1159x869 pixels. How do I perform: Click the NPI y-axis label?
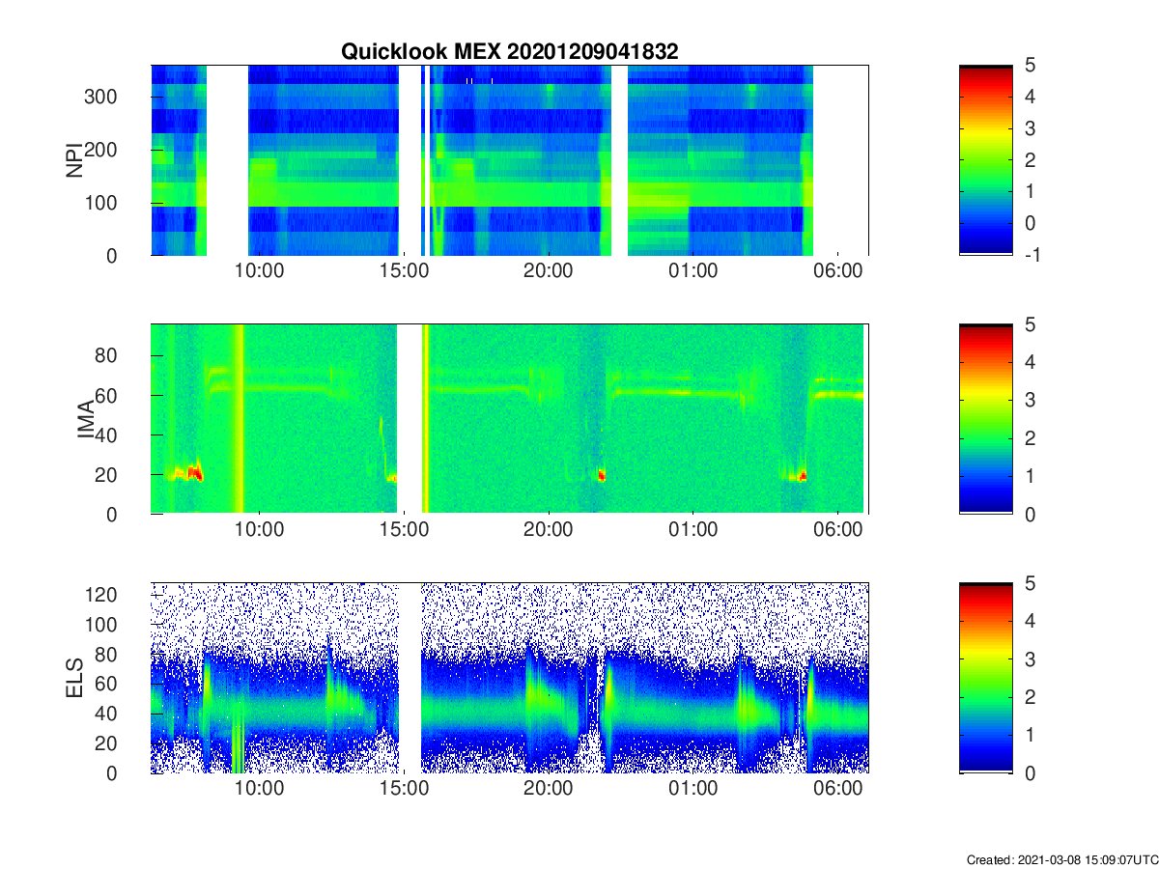pos(73,160)
